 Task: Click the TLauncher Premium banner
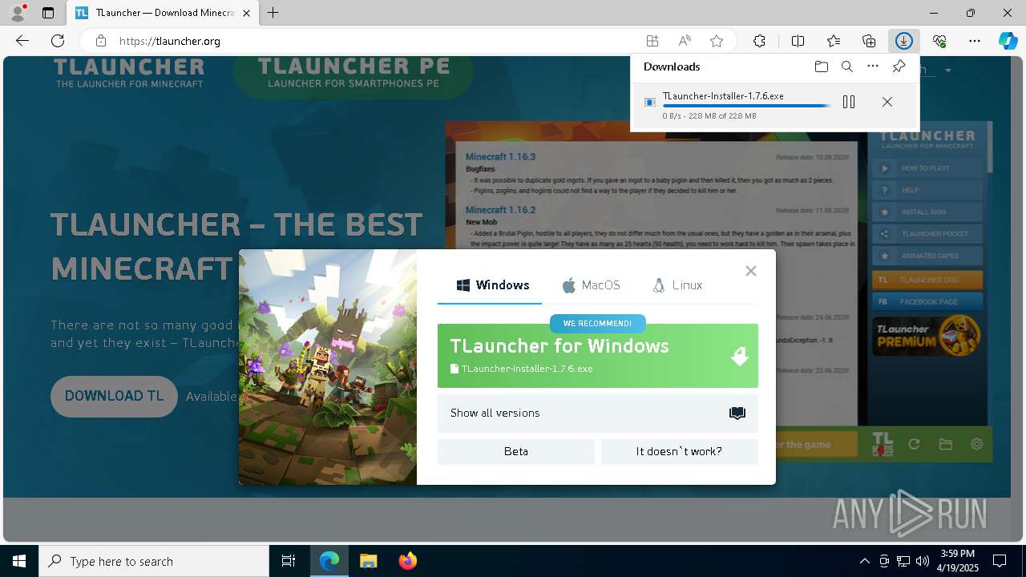pos(927,335)
